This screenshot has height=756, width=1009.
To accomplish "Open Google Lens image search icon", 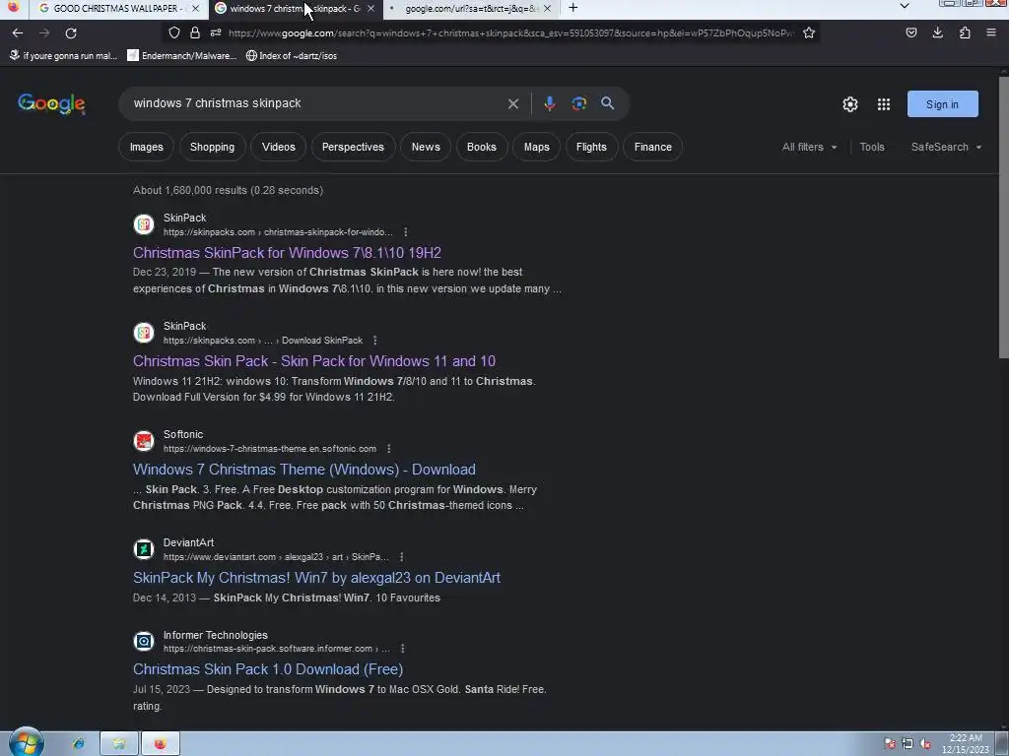I will tap(579, 103).
